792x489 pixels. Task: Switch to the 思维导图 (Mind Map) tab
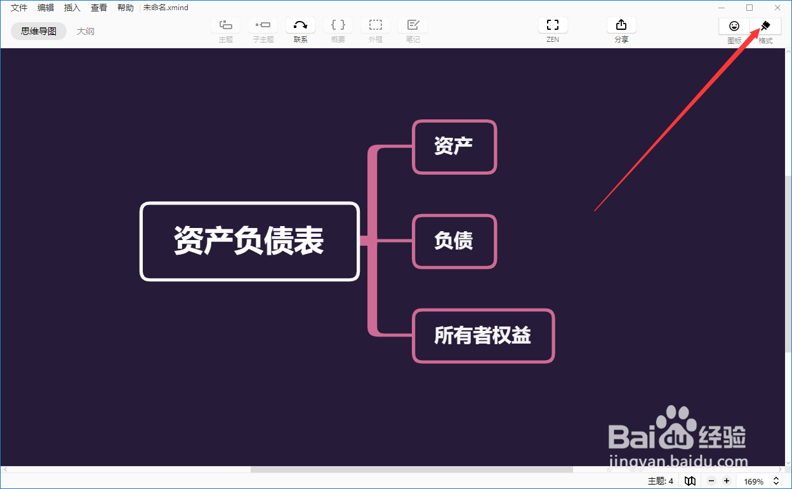pos(38,30)
